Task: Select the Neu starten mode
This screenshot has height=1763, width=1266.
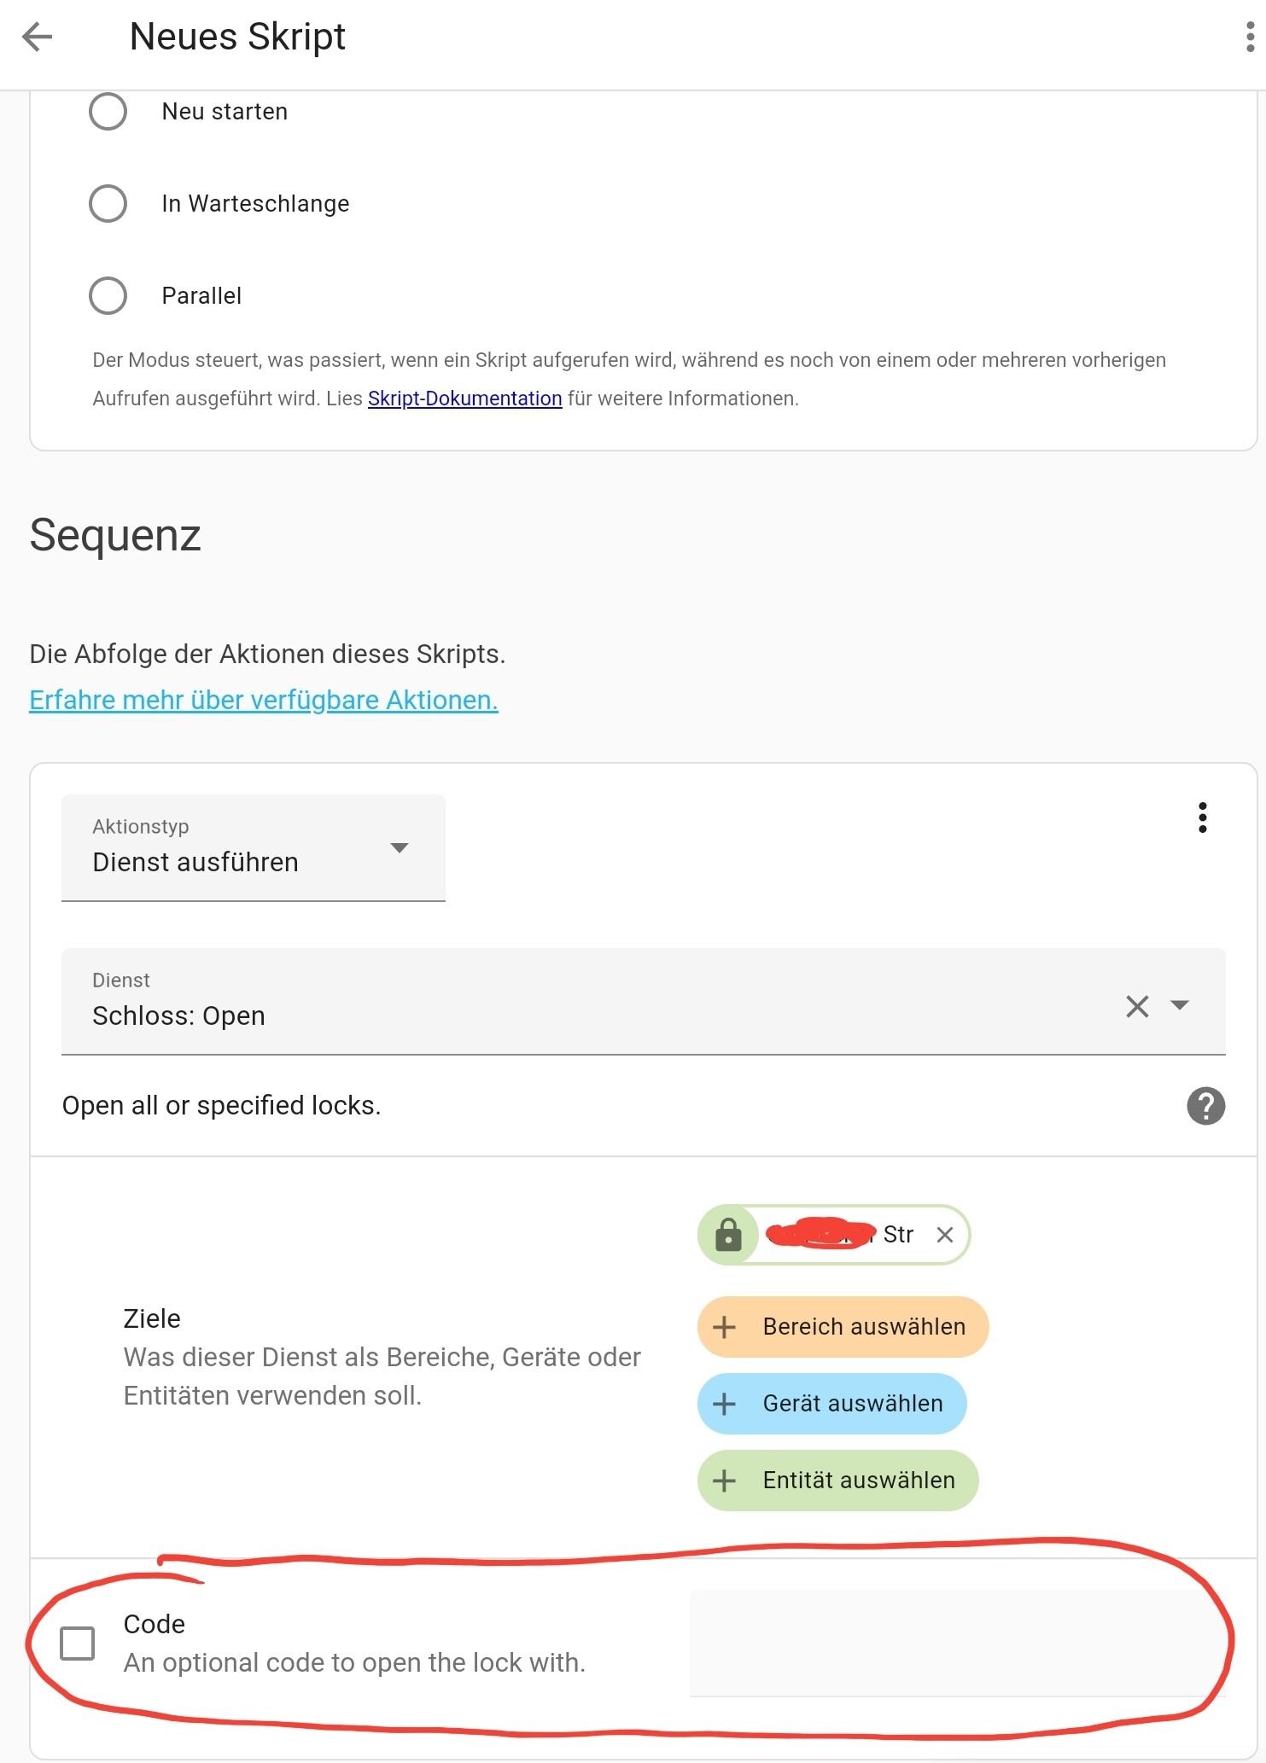Action: coord(108,112)
